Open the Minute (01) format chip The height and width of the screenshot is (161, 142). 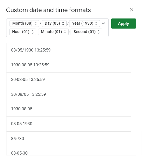(53, 32)
